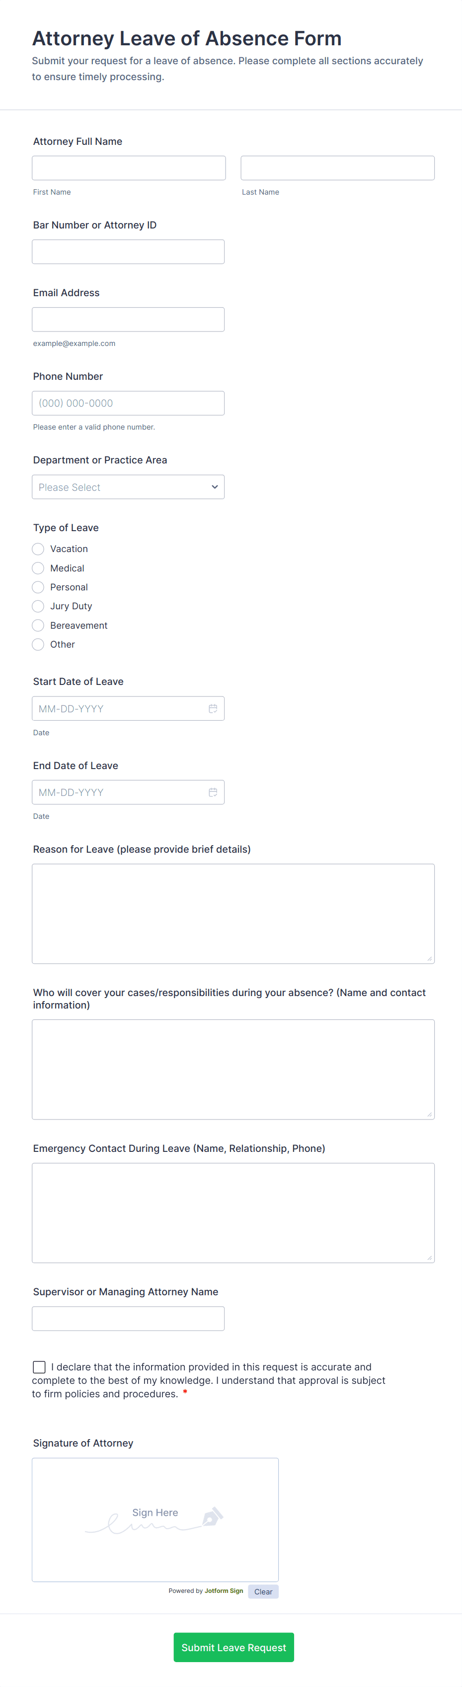This screenshot has height=1687, width=462.
Task: Select the Medical leave option
Action: coord(39,568)
